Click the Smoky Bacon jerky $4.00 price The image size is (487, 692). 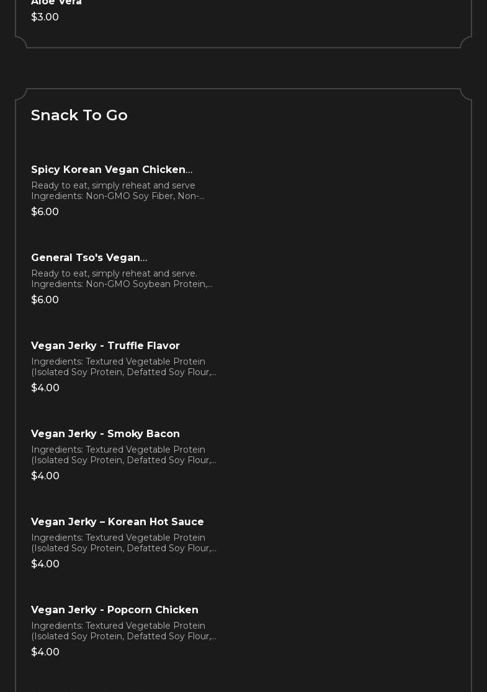[x=45, y=476]
